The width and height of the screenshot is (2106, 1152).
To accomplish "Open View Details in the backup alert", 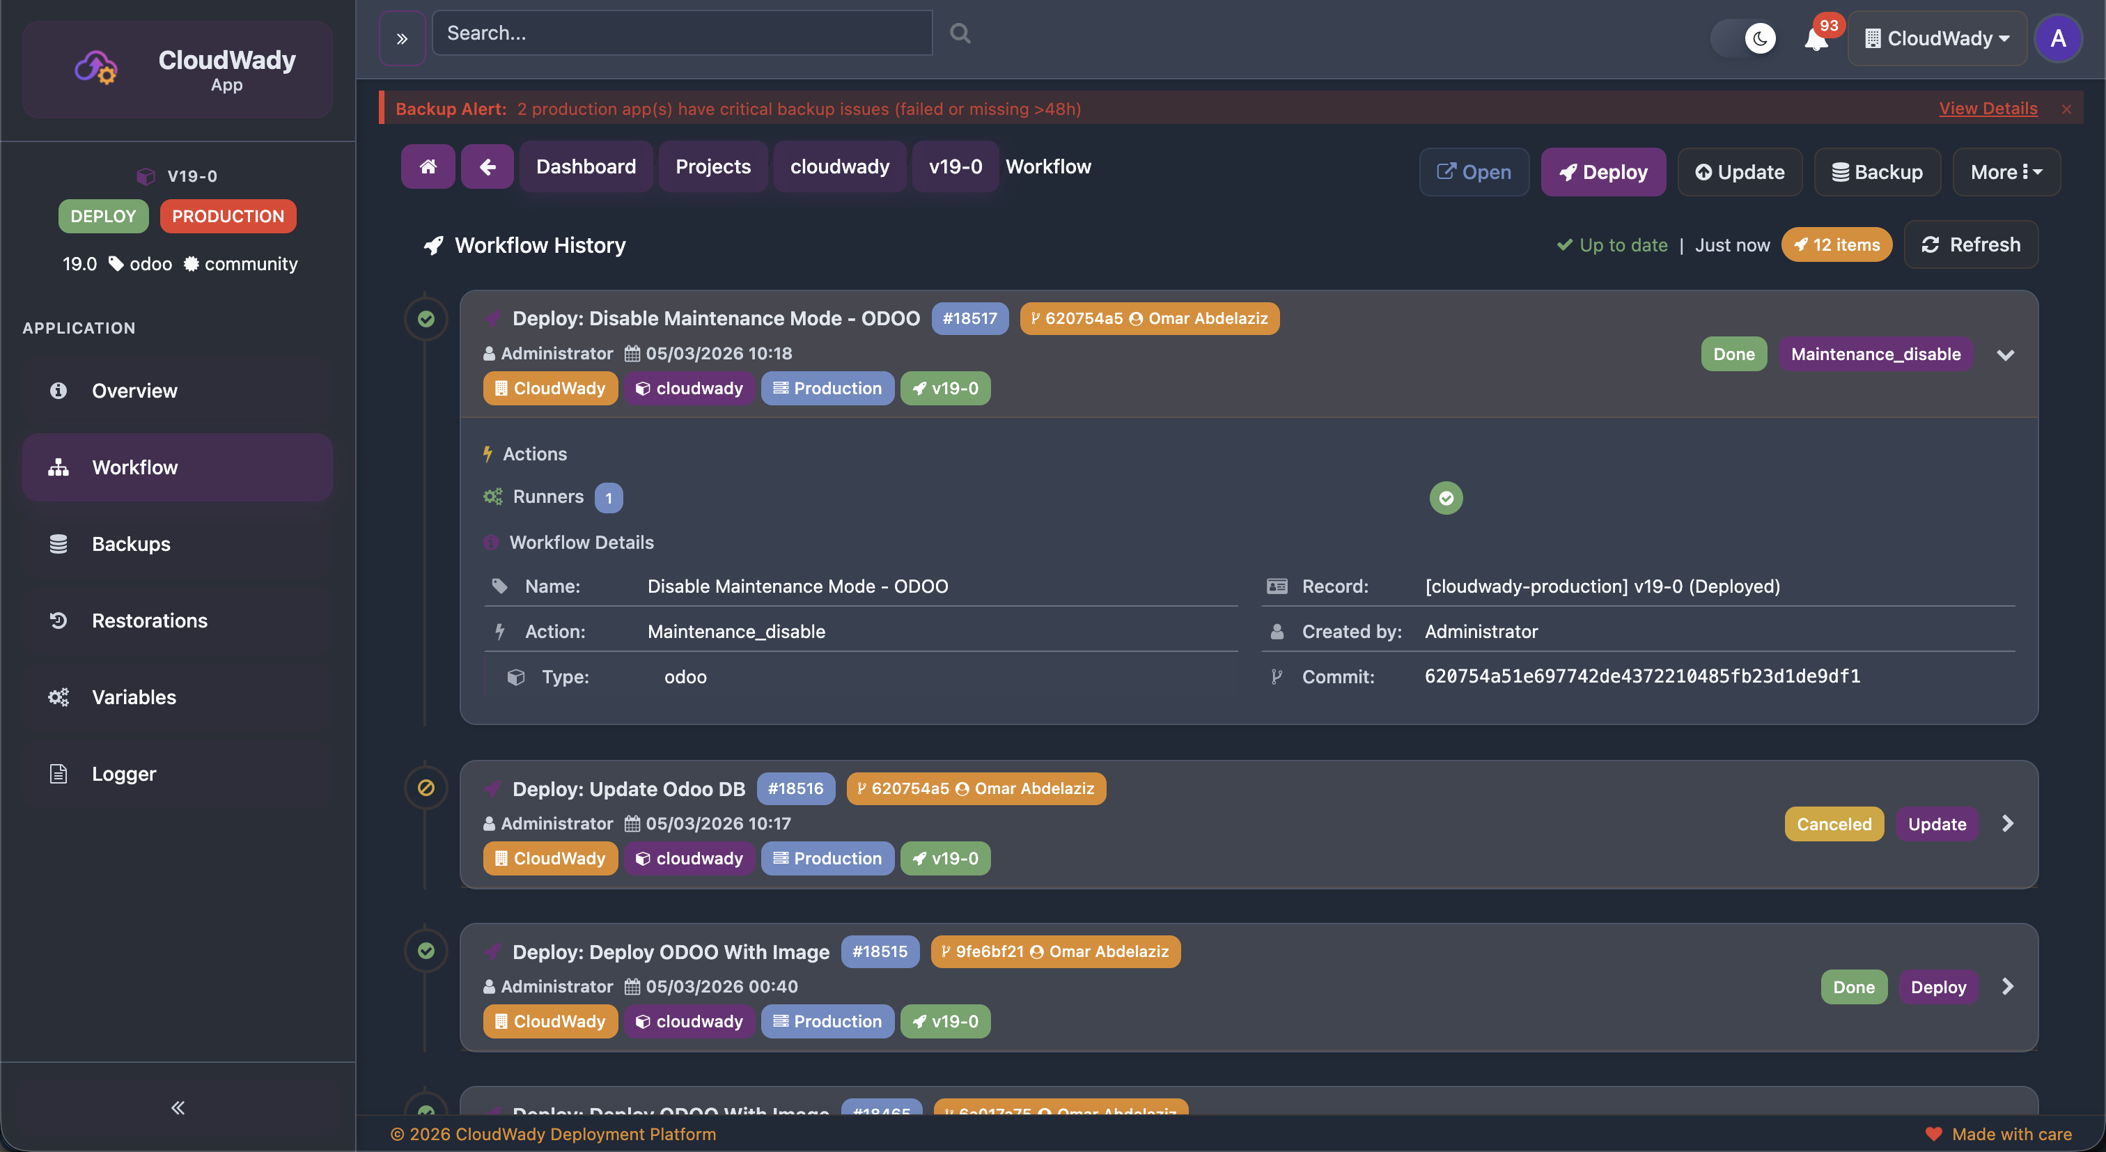I will 1988,108.
